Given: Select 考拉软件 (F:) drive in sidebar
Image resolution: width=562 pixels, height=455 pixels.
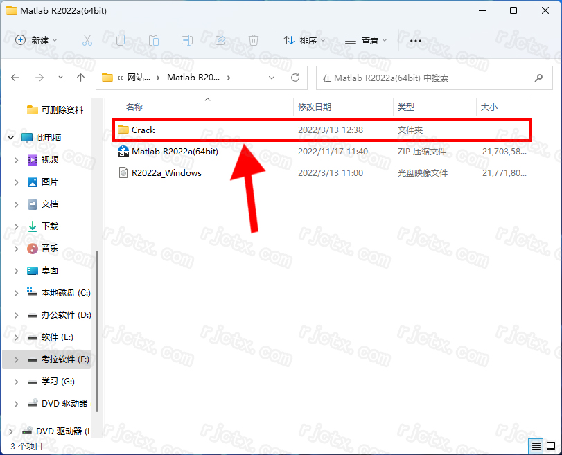Looking at the screenshot, I should 64,359.
